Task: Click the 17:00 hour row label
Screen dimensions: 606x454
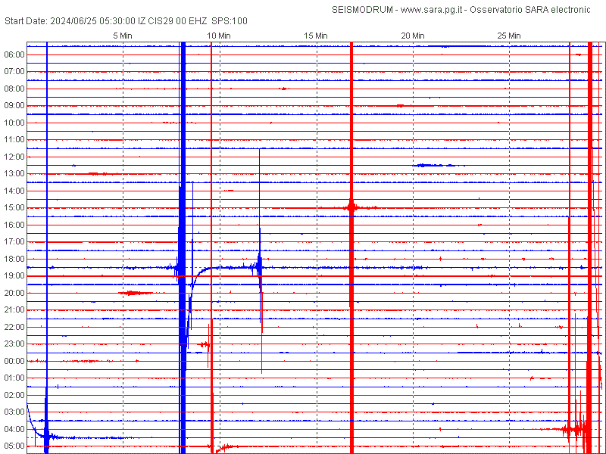Action: coord(14,241)
